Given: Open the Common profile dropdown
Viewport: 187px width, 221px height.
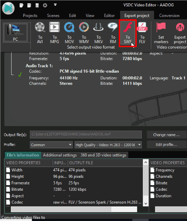Looking at the screenshot, I should (51, 145).
